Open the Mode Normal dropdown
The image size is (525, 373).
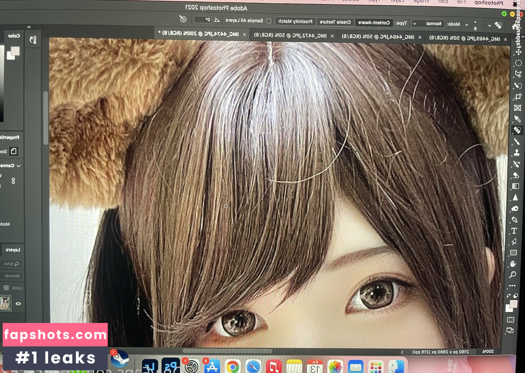[x=428, y=24]
